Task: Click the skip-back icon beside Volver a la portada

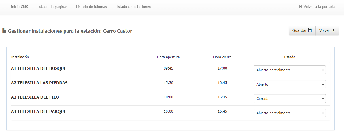Action: coord(300,7)
